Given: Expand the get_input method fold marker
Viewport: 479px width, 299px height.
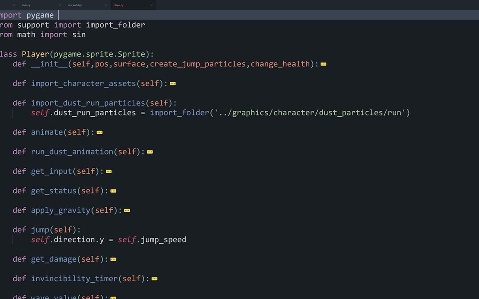Looking at the screenshot, I should click(109, 171).
